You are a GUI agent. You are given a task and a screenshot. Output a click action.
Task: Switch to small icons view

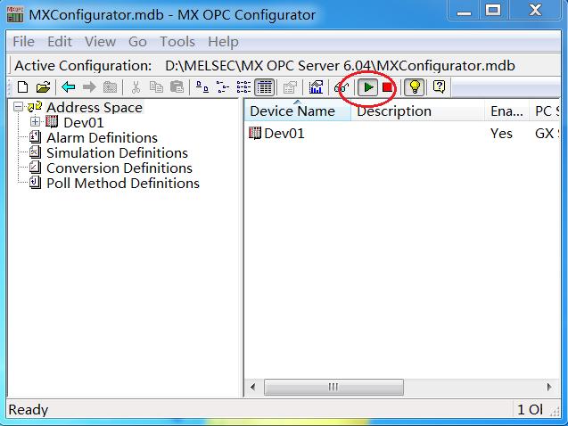223,87
